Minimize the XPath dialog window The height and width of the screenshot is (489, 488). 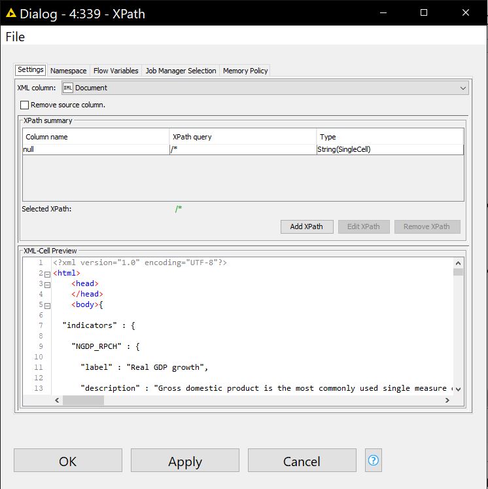[x=383, y=13]
